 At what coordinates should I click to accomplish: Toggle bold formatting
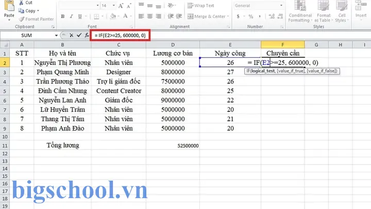click(63, 17)
